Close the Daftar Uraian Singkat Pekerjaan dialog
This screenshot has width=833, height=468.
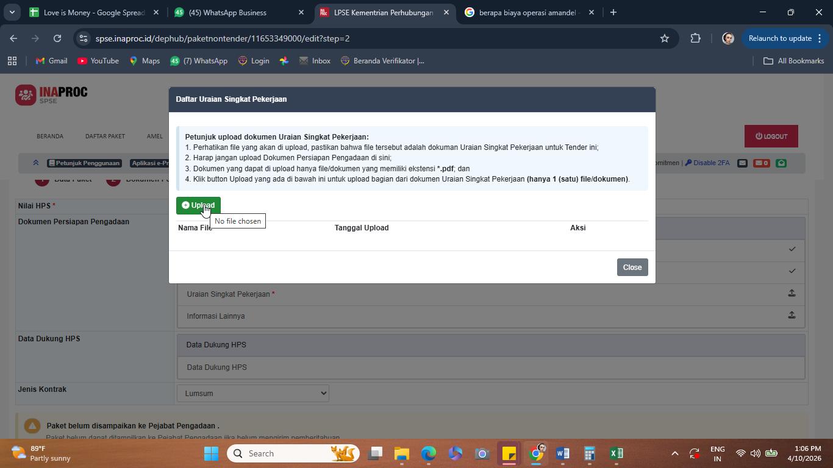coord(632,268)
